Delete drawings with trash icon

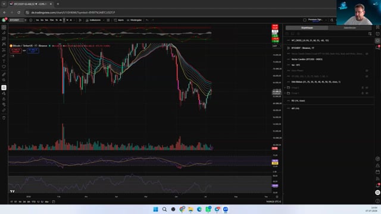coord(4,118)
